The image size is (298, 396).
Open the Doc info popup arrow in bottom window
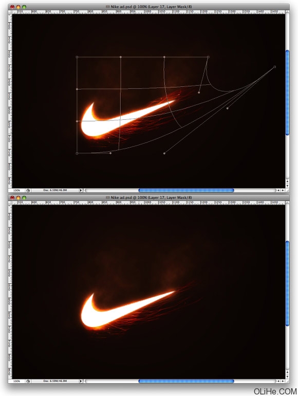click(81, 381)
